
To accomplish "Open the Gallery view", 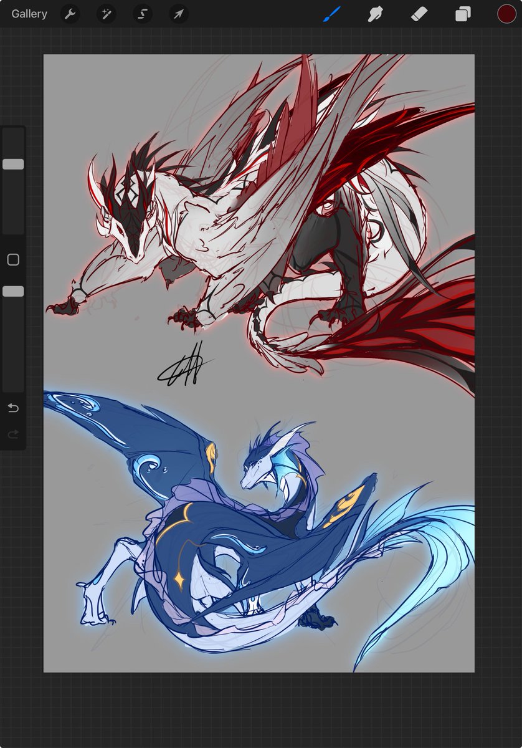I will pyautogui.click(x=29, y=14).
